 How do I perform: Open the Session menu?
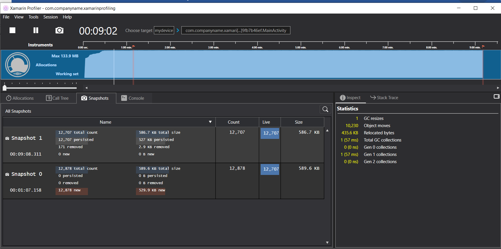tap(50, 17)
